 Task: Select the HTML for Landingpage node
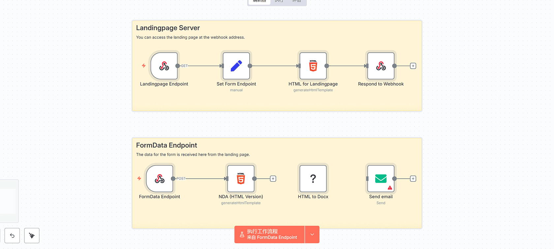click(x=313, y=66)
